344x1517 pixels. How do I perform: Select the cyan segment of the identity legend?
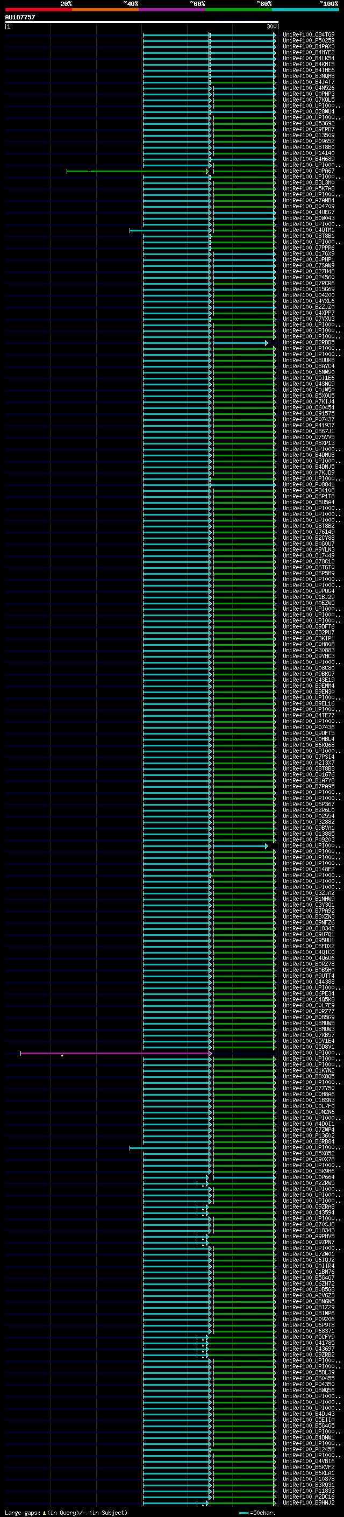[305, 10]
